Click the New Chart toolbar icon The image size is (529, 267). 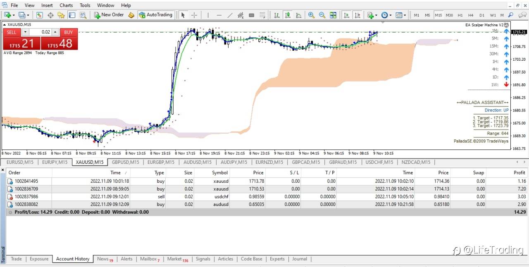coord(8,15)
